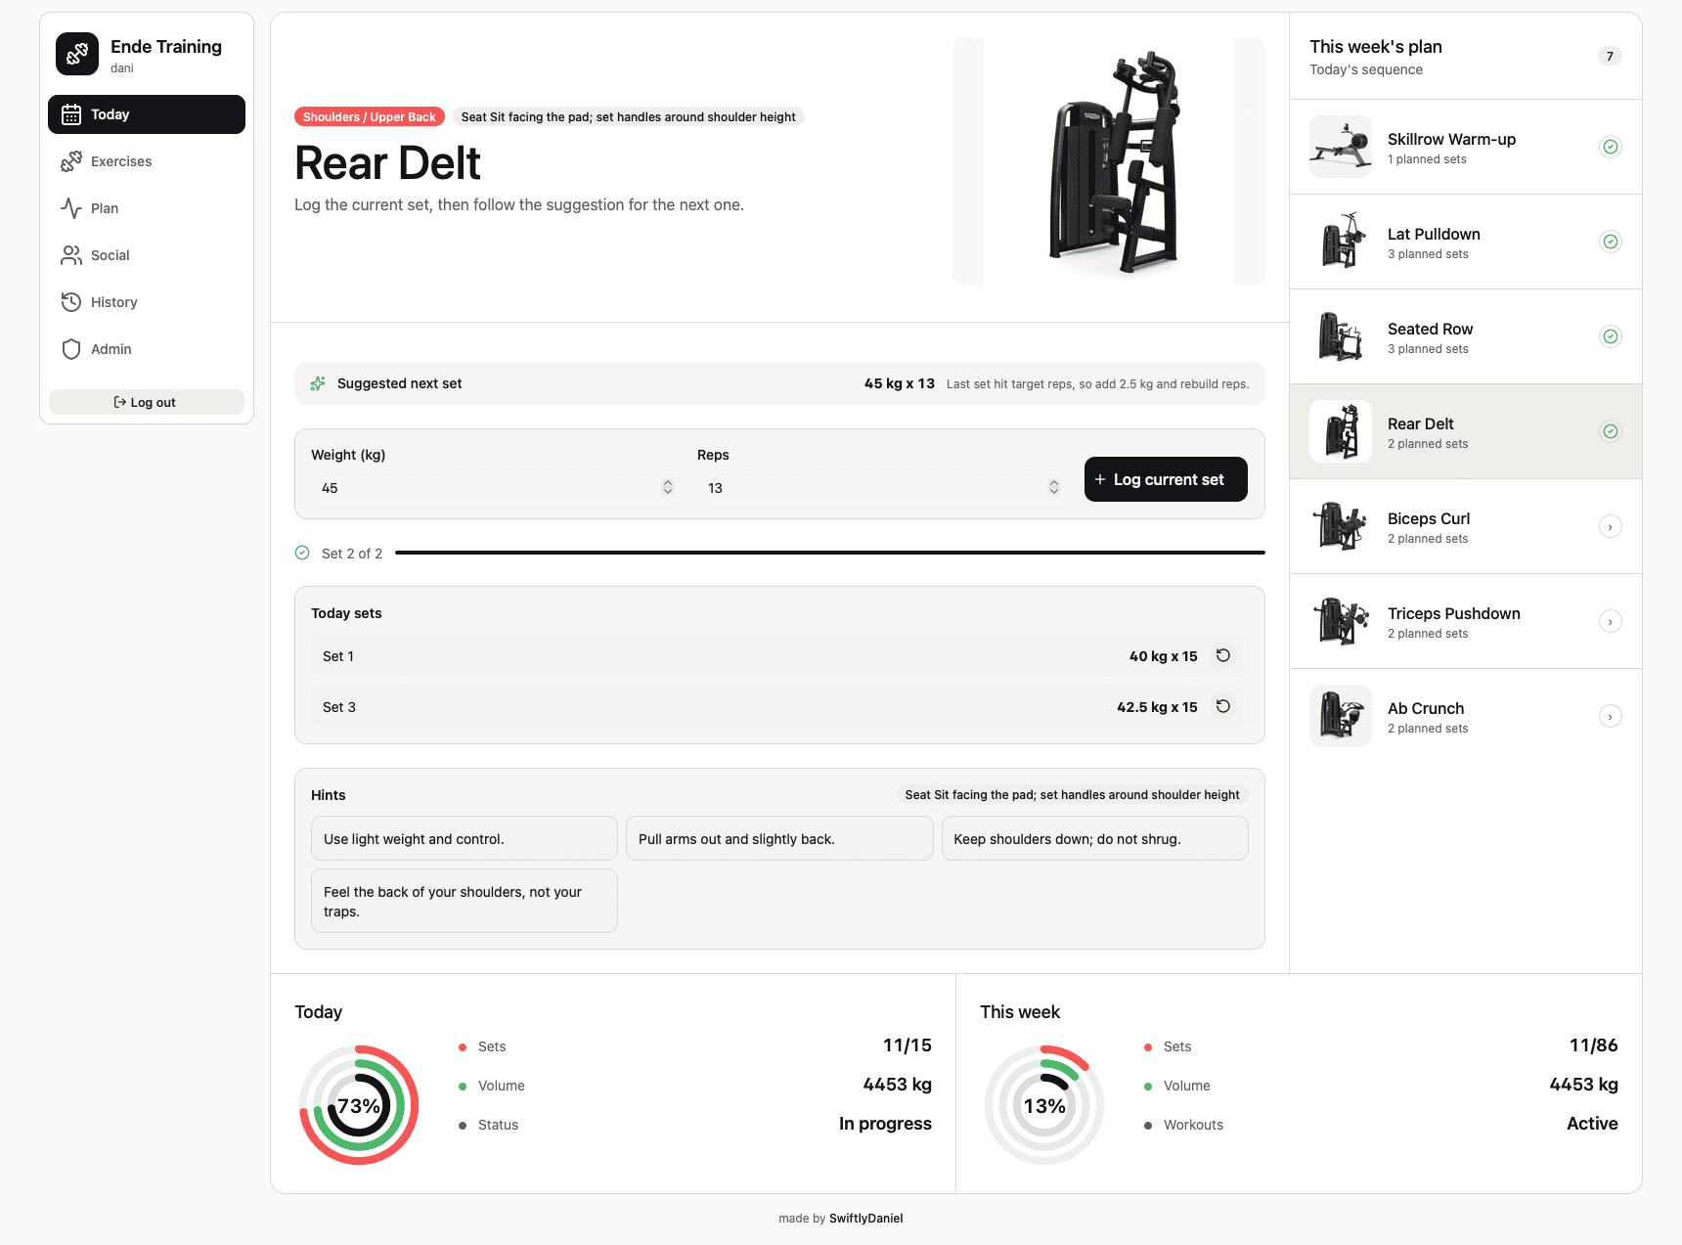1682x1245 pixels.
Task: Toggle the Lat Pulldown completed check
Action: pyautogui.click(x=1611, y=242)
